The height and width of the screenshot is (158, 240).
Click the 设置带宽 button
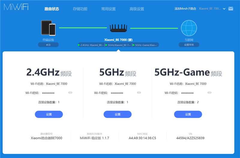(x=189, y=45)
